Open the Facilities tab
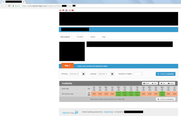Screen dimensions: 181x117 point(80,37)
